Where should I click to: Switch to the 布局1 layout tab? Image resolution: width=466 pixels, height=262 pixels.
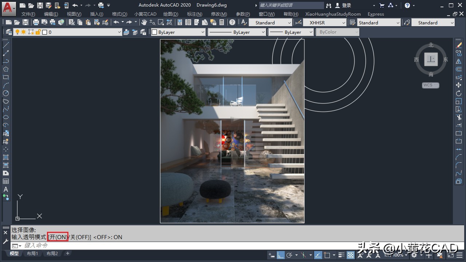[x=32, y=254]
